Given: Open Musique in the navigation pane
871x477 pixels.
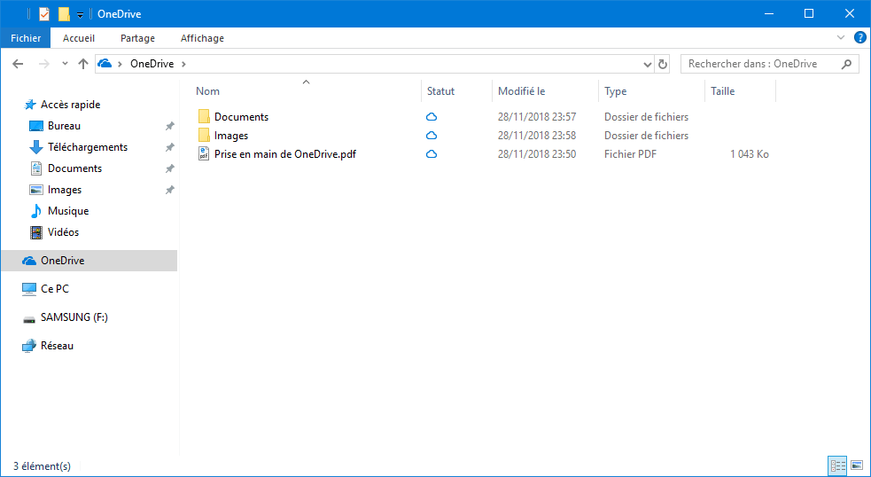Looking at the screenshot, I should (x=67, y=211).
